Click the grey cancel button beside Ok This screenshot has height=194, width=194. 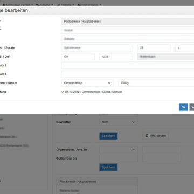[x=192, y=107]
